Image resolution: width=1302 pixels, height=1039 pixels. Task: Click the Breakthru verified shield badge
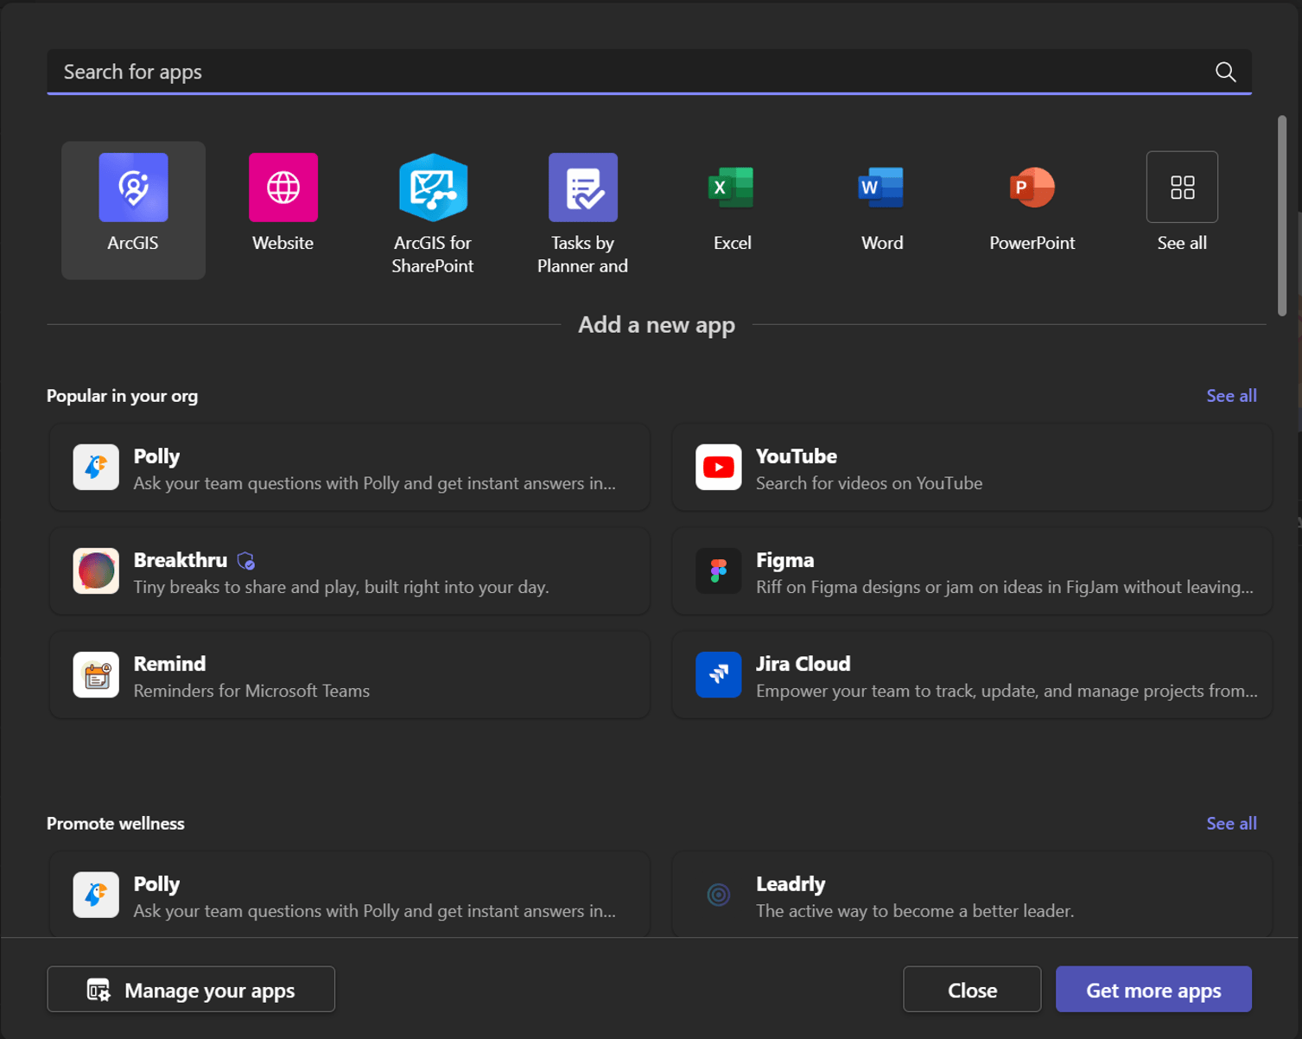[246, 561]
